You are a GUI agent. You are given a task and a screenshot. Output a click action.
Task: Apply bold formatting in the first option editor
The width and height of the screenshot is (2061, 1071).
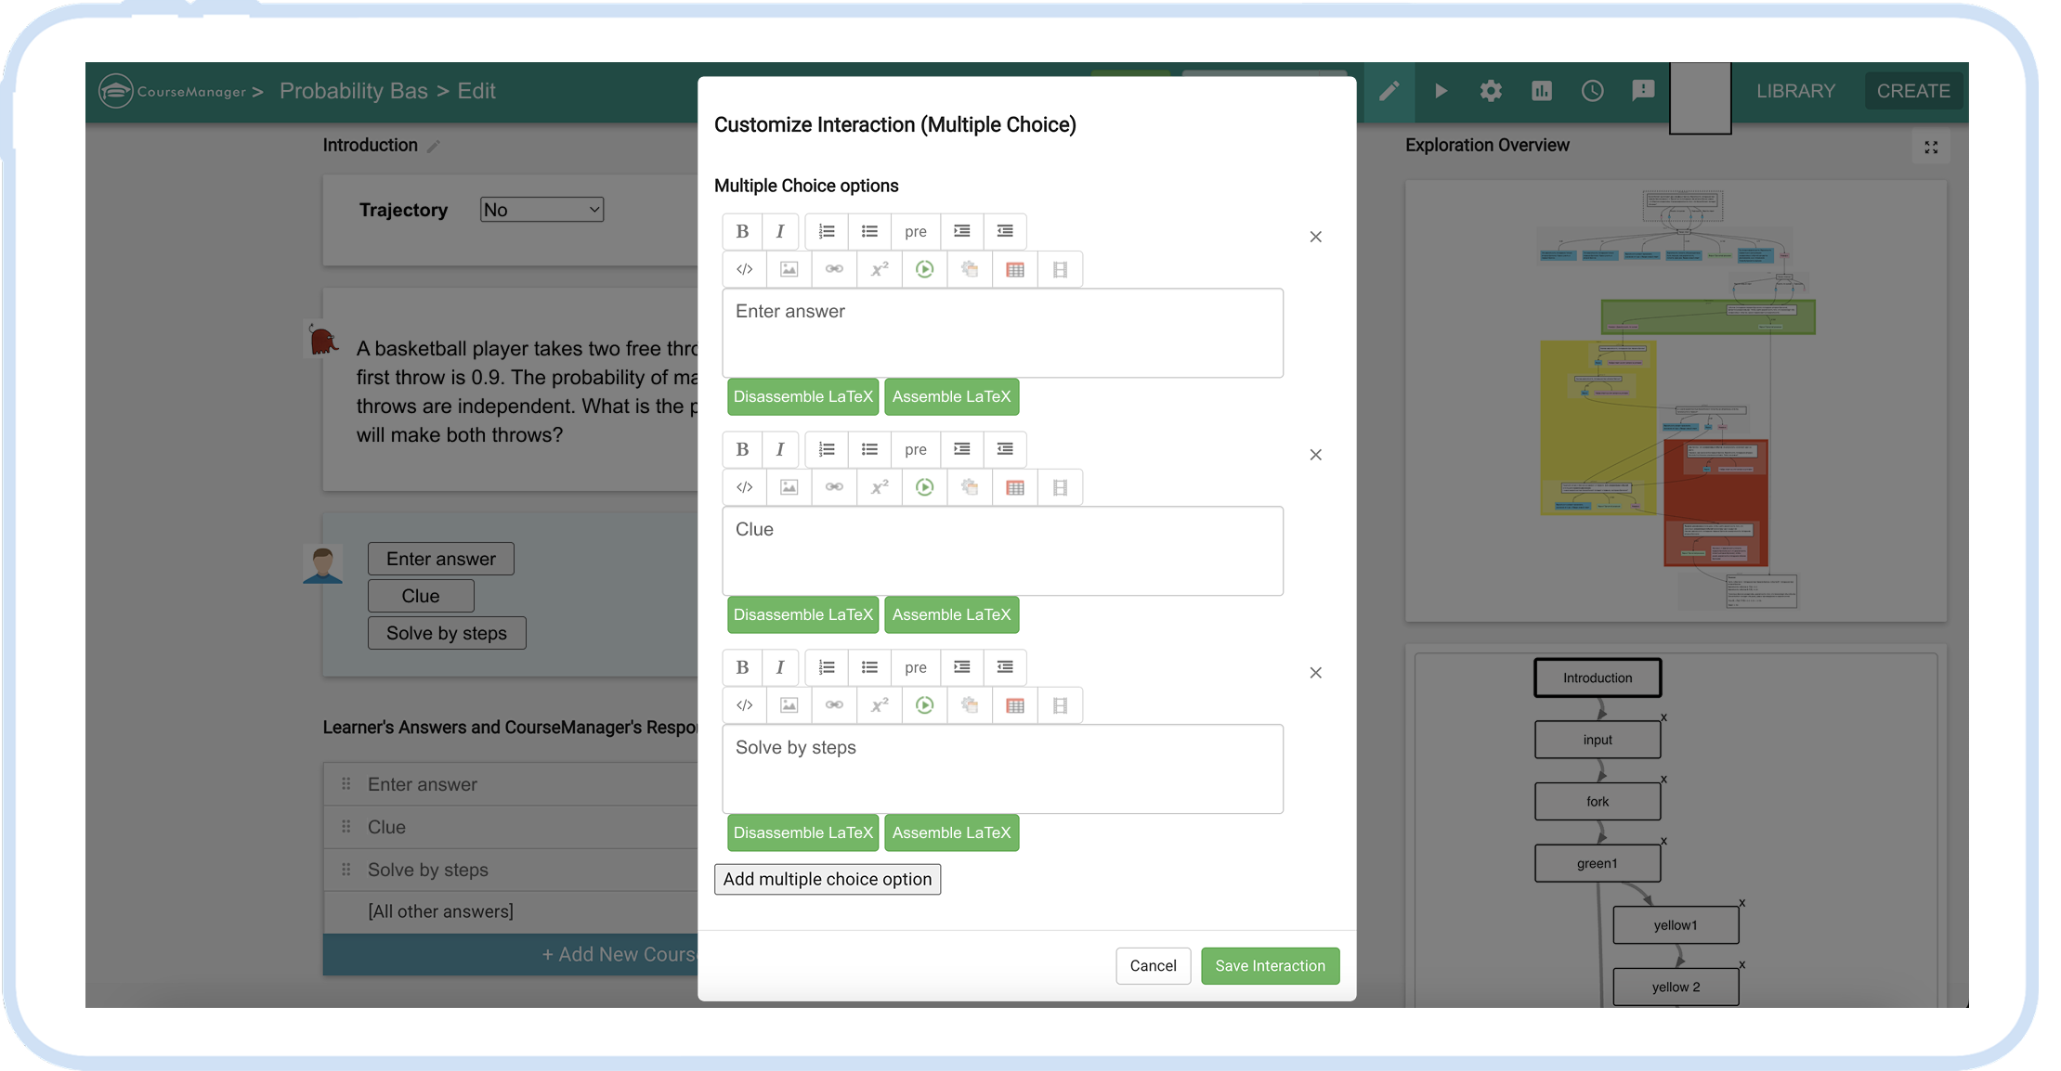click(x=742, y=231)
